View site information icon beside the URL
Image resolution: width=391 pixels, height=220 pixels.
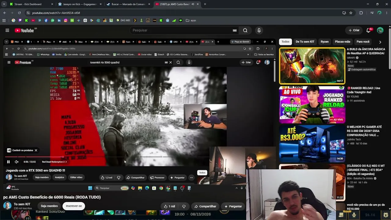tap(28, 13)
